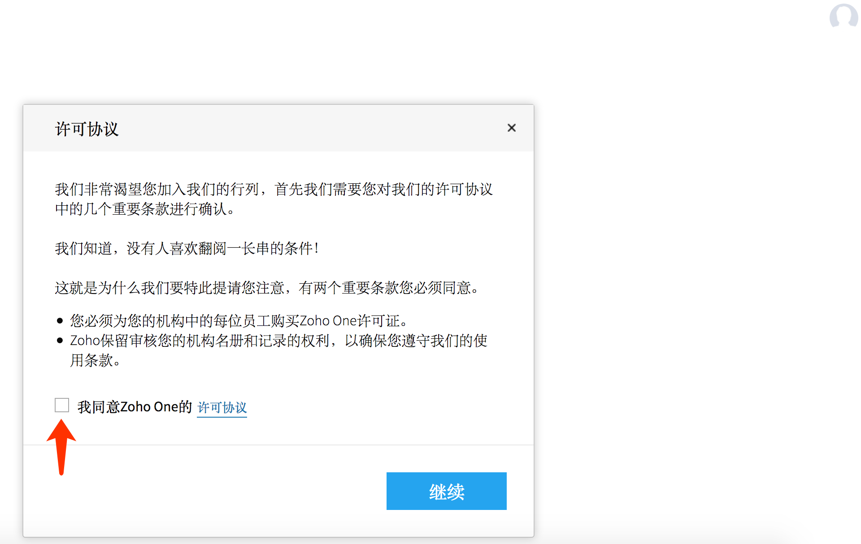The image size is (861, 544).
Task: Click the sentence 我们知道，没有人喜欢翻阅一长串的条件
Action: point(186,248)
